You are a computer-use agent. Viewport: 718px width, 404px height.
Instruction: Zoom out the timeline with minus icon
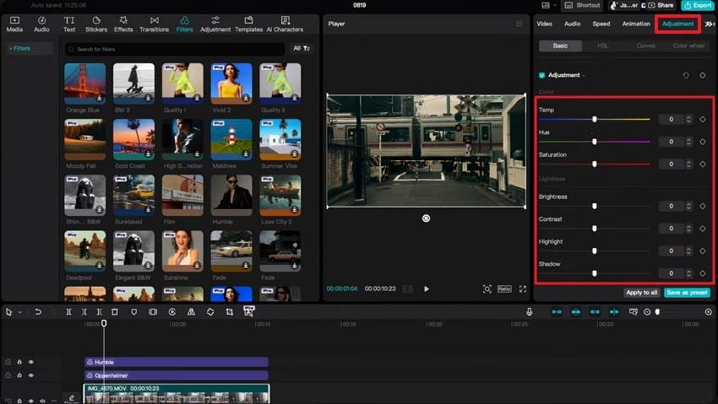[647, 312]
